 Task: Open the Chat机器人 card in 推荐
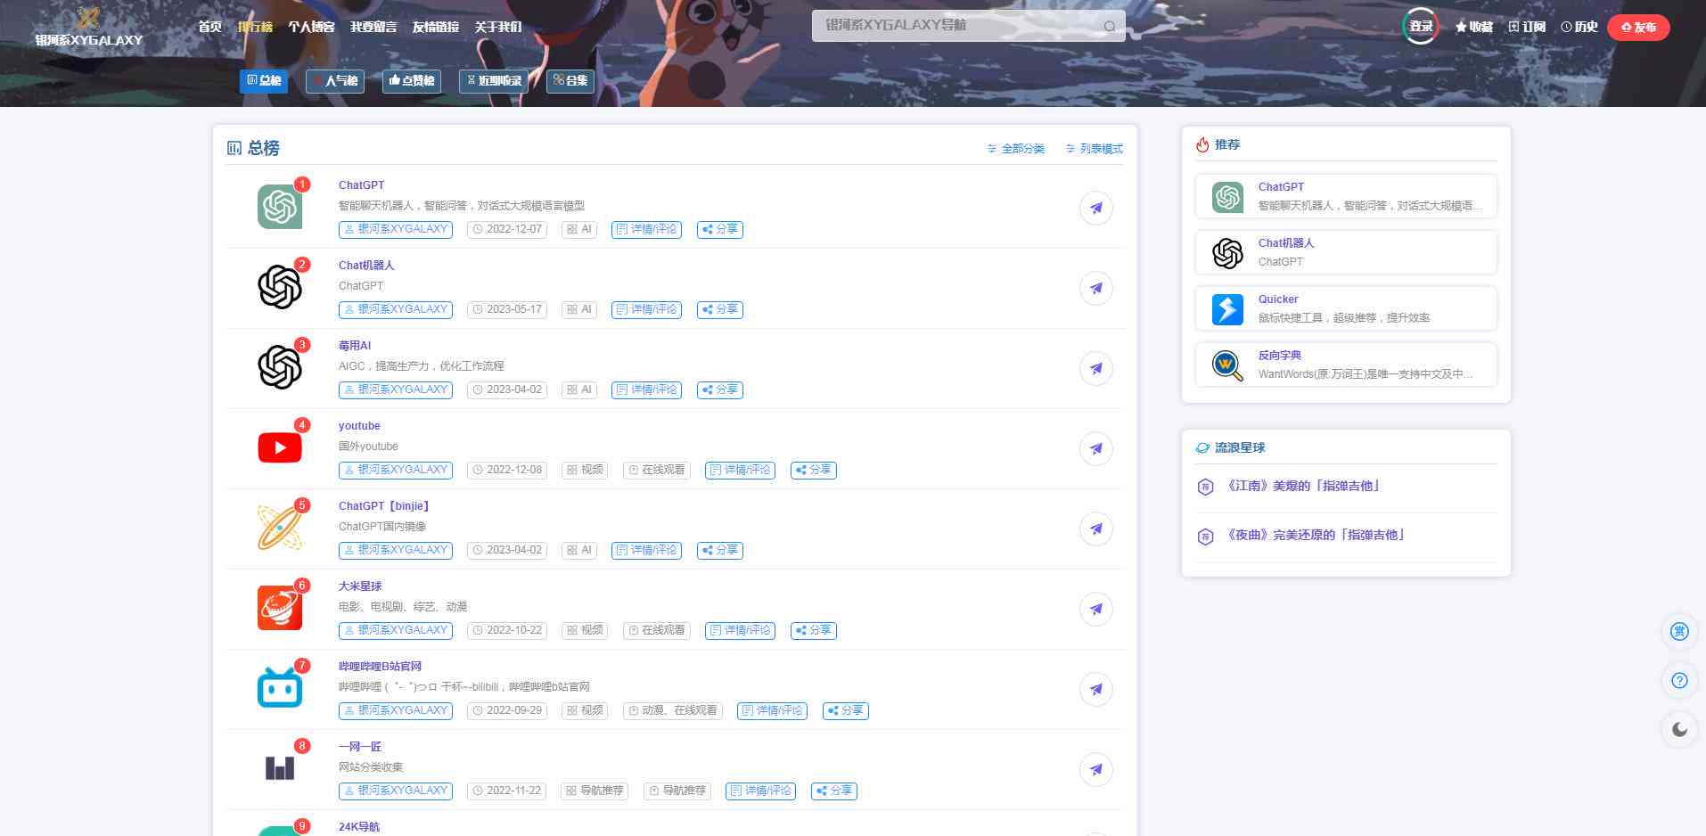(1346, 252)
